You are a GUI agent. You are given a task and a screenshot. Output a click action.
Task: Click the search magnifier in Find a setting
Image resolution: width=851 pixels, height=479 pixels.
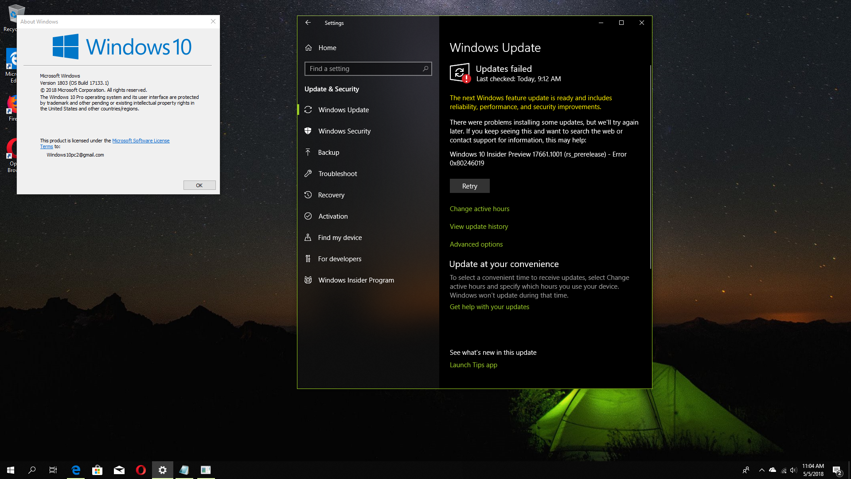425,69
